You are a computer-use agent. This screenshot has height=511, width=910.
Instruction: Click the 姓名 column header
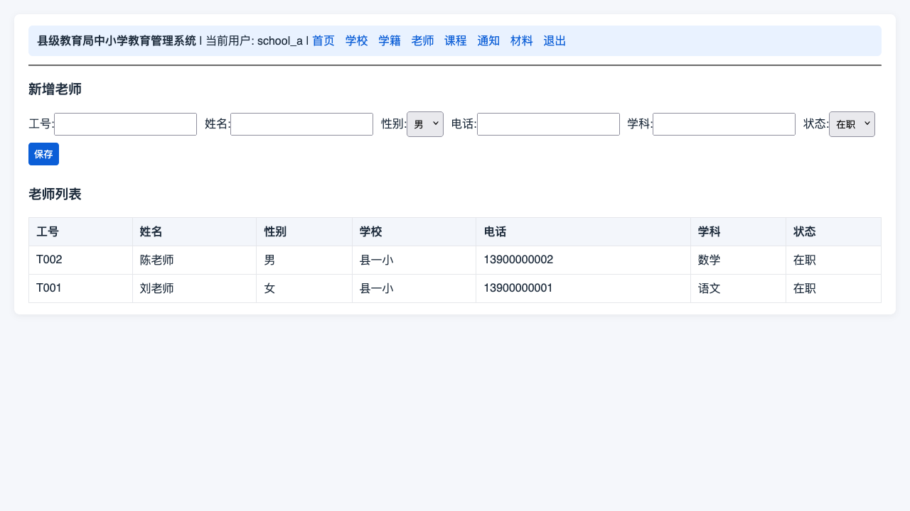pyautogui.click(x=194, y=231)
